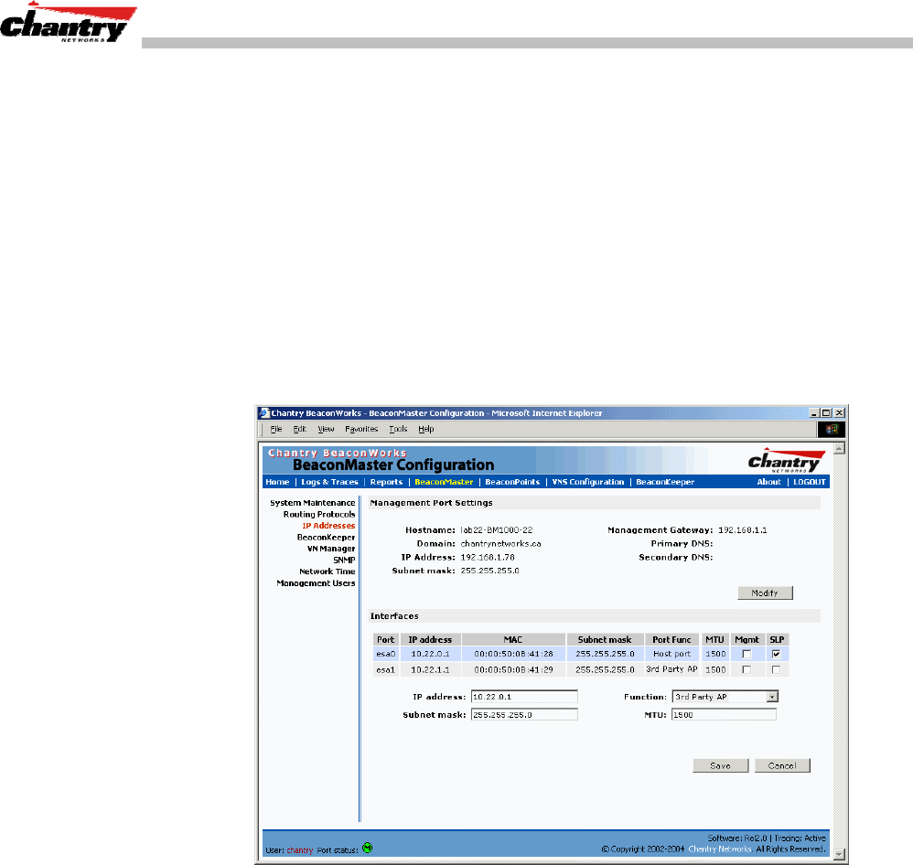
Task: Click the scrollbar up arrow
Action: pos(839,448)
